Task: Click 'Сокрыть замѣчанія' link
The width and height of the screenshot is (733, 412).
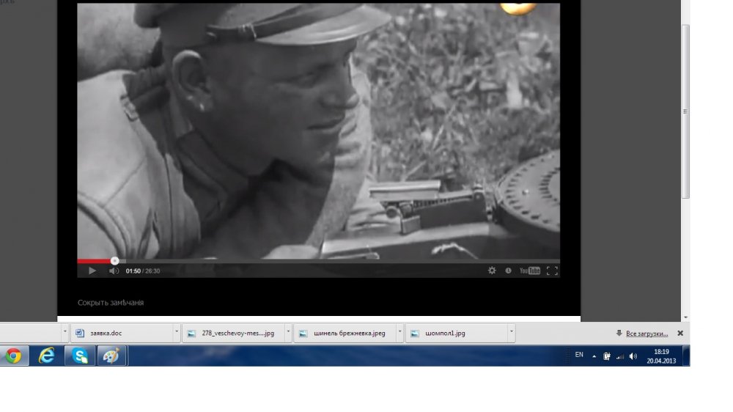Action: tap(111, 302)
